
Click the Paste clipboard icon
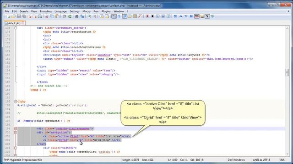58,16
